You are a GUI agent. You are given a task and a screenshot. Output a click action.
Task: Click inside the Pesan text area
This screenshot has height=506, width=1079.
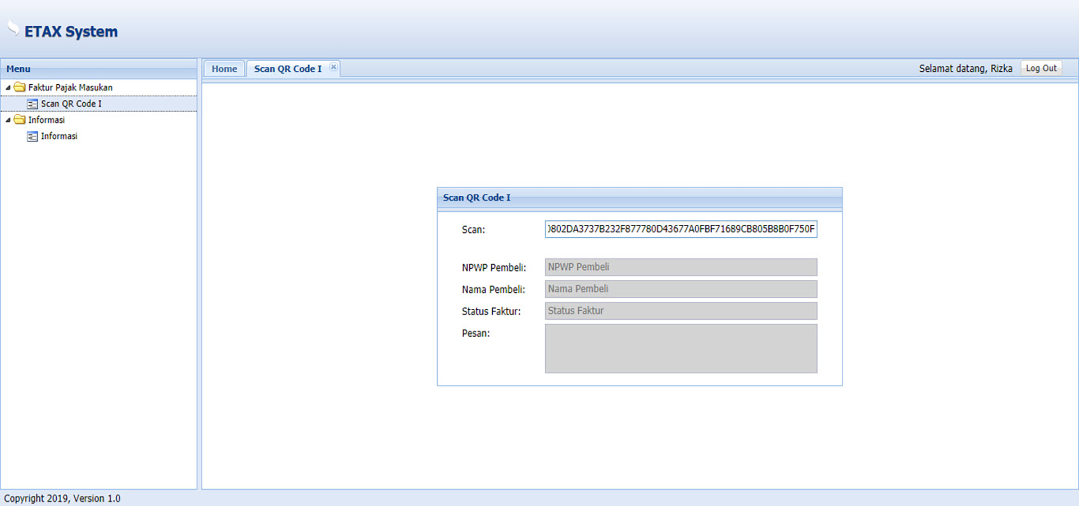[x=681, y=348]
